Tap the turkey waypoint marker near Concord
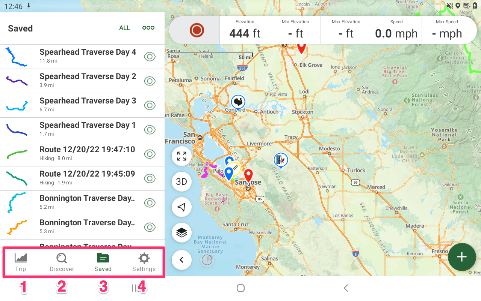Screen dimensions: 481x301 (238, 102)
